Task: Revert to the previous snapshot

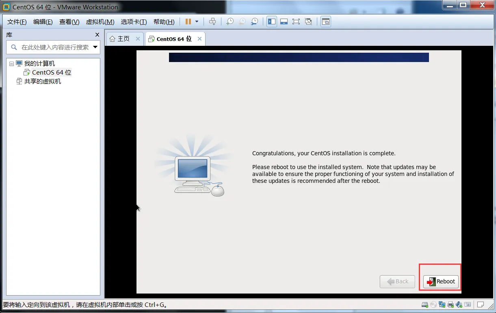Action: coord(242,21)
